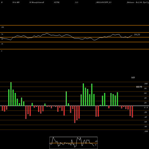The height and width of the screenshot is (149, 149).
Task: Click the RSI axis label 50
Action: [2, 39]
